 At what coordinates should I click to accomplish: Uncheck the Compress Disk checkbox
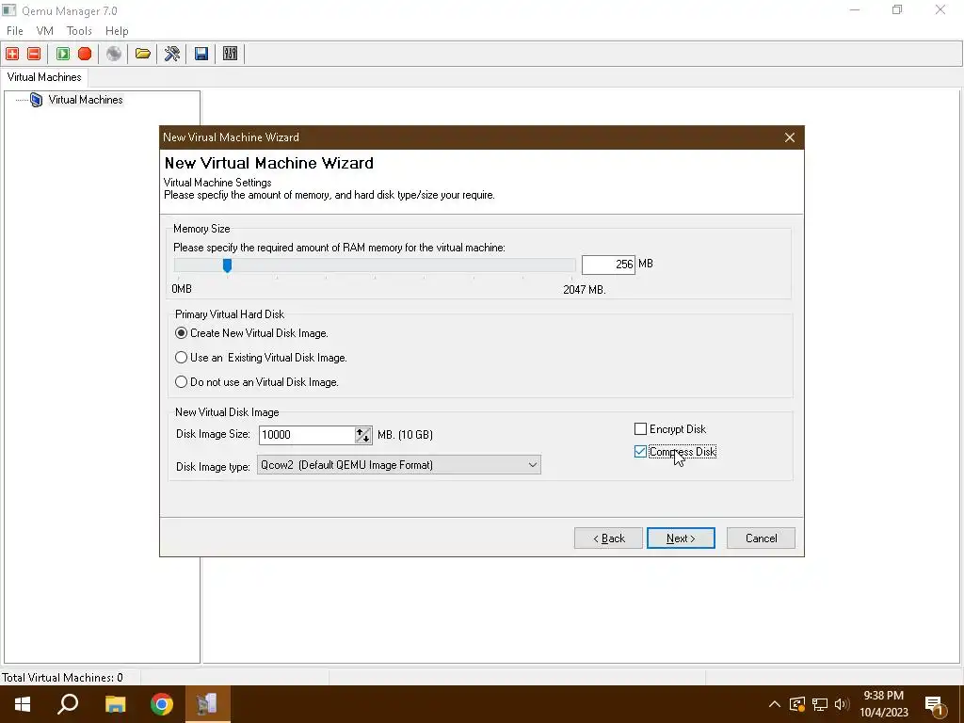point(640,452)
